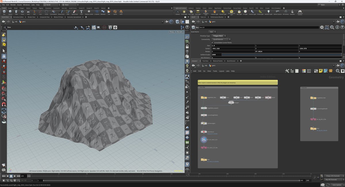Add a Sky Light from the shelf
345x187 pixels.
[x=239, y=12]
